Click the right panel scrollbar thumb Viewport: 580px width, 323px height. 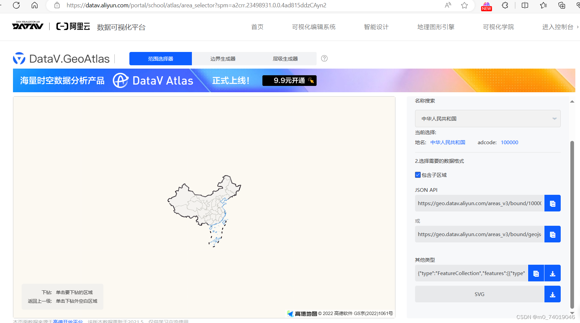[572, 225]
